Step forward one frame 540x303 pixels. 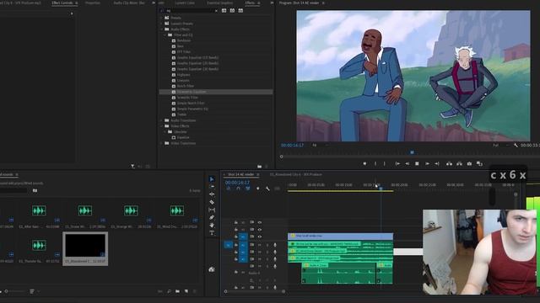pyautogui.click(x=427, y=164)
